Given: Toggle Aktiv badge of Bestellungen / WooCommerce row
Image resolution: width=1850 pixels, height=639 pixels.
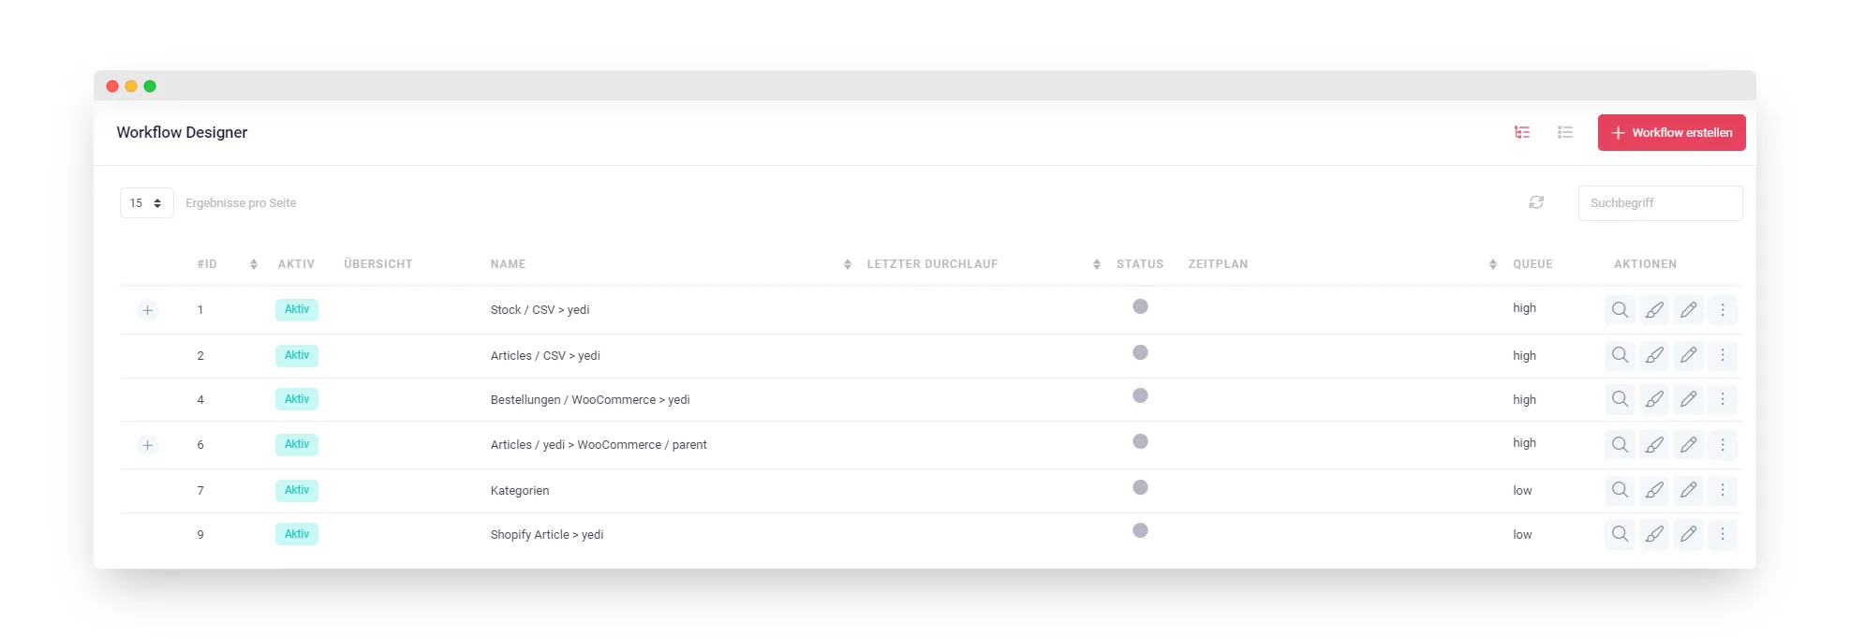Looking at the screenshot, I should tap(297, 399).
